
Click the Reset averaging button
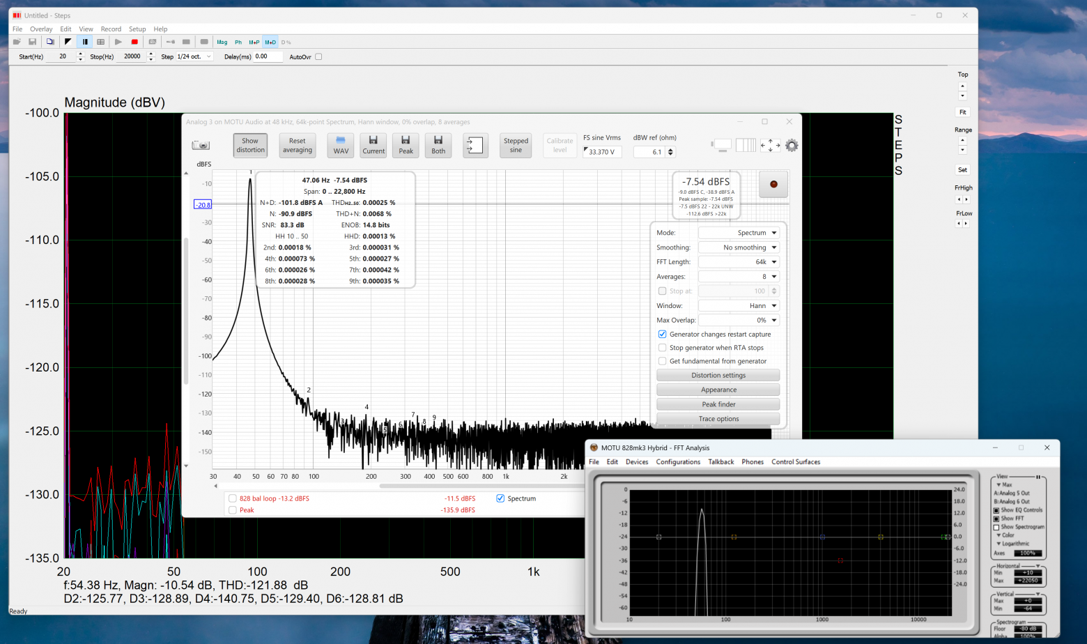298,145
